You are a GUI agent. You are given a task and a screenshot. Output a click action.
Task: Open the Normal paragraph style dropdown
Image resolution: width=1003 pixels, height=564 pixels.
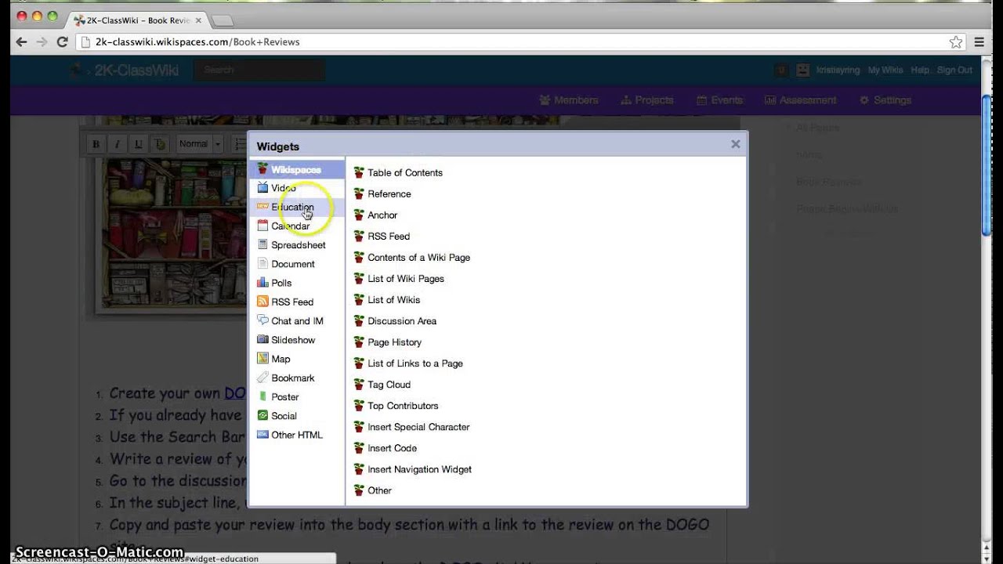pyautogui.click(x=200, y=144)
